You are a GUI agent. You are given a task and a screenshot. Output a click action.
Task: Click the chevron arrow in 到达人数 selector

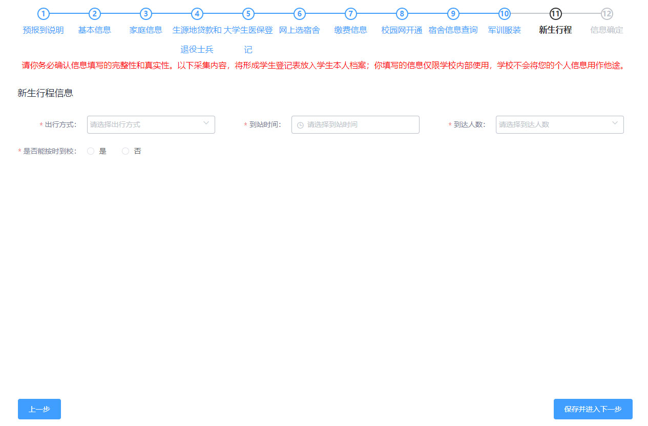[615, 123]
